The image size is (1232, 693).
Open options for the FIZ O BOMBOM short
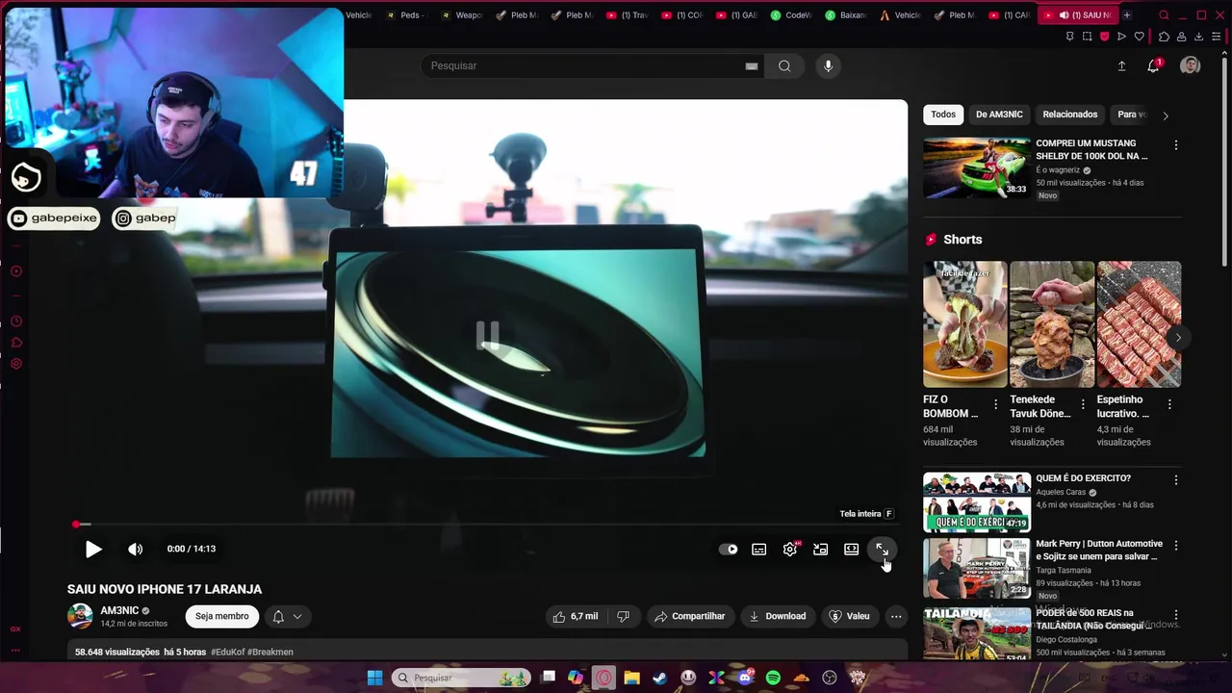coord(996,405)
